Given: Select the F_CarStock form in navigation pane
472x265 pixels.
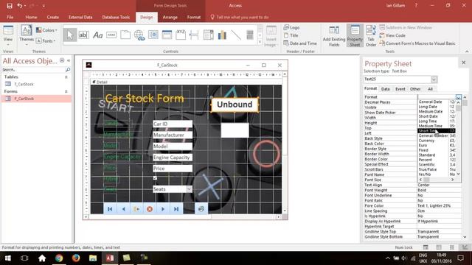Looking at the screenshot, I should click(x=36, y=99).
